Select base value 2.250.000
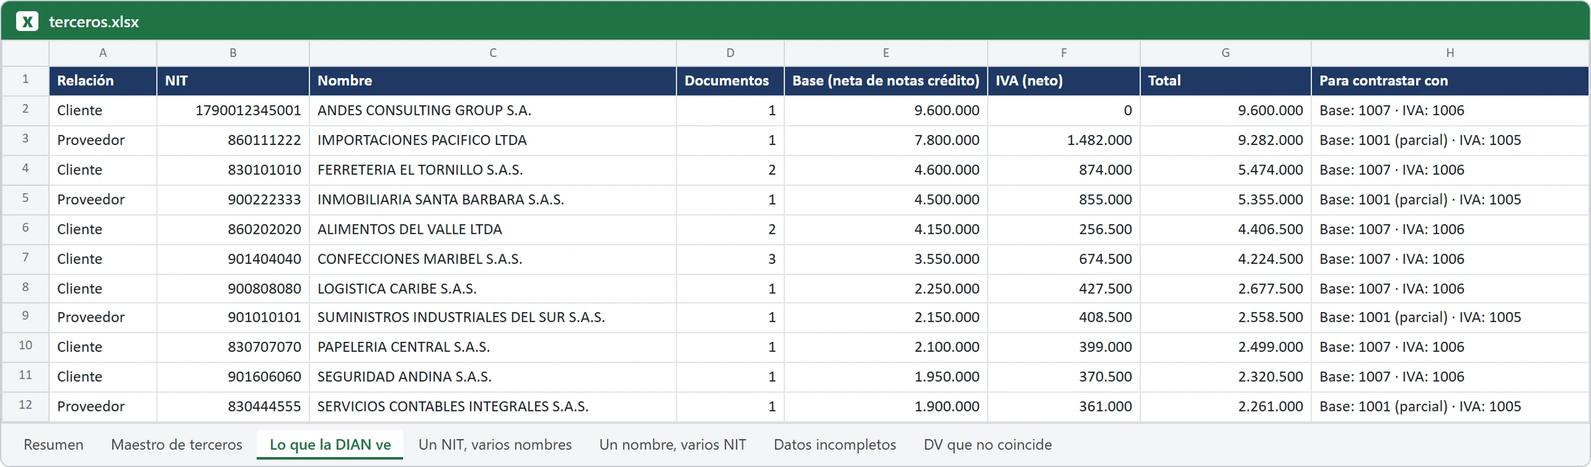Viewport: 1591px width, 467px height. tap(886, 289)
